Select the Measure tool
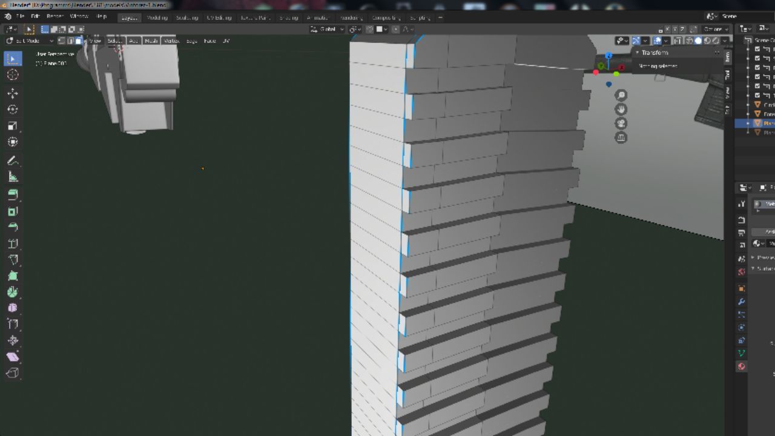Viewport: 775px width, 436px height. pos(13,177)
